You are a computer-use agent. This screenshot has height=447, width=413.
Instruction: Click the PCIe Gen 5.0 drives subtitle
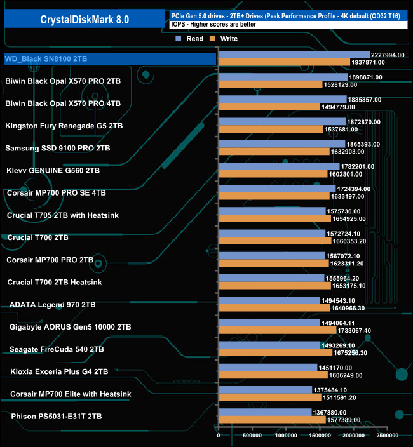[x=285, y=16]
